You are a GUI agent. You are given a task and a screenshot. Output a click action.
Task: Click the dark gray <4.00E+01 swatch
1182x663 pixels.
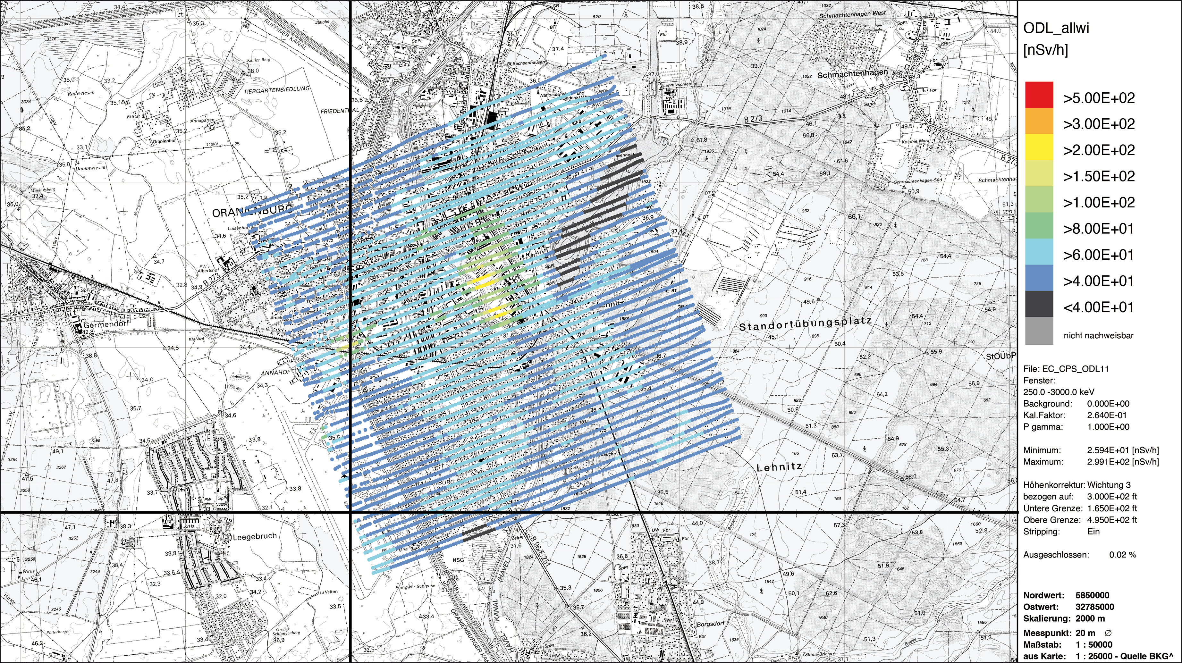[1039, 304]
